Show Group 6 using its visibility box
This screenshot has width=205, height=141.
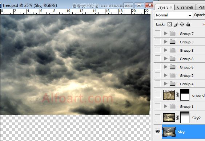pyautogui.click(x=157, y=67)
